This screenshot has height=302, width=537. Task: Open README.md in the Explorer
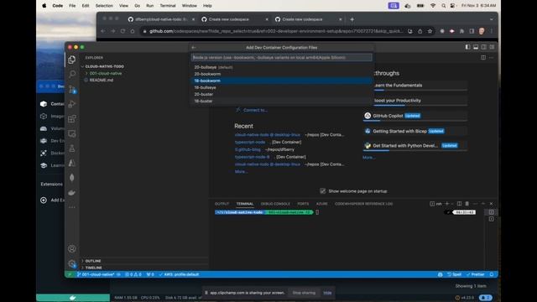tap(101, 81)
